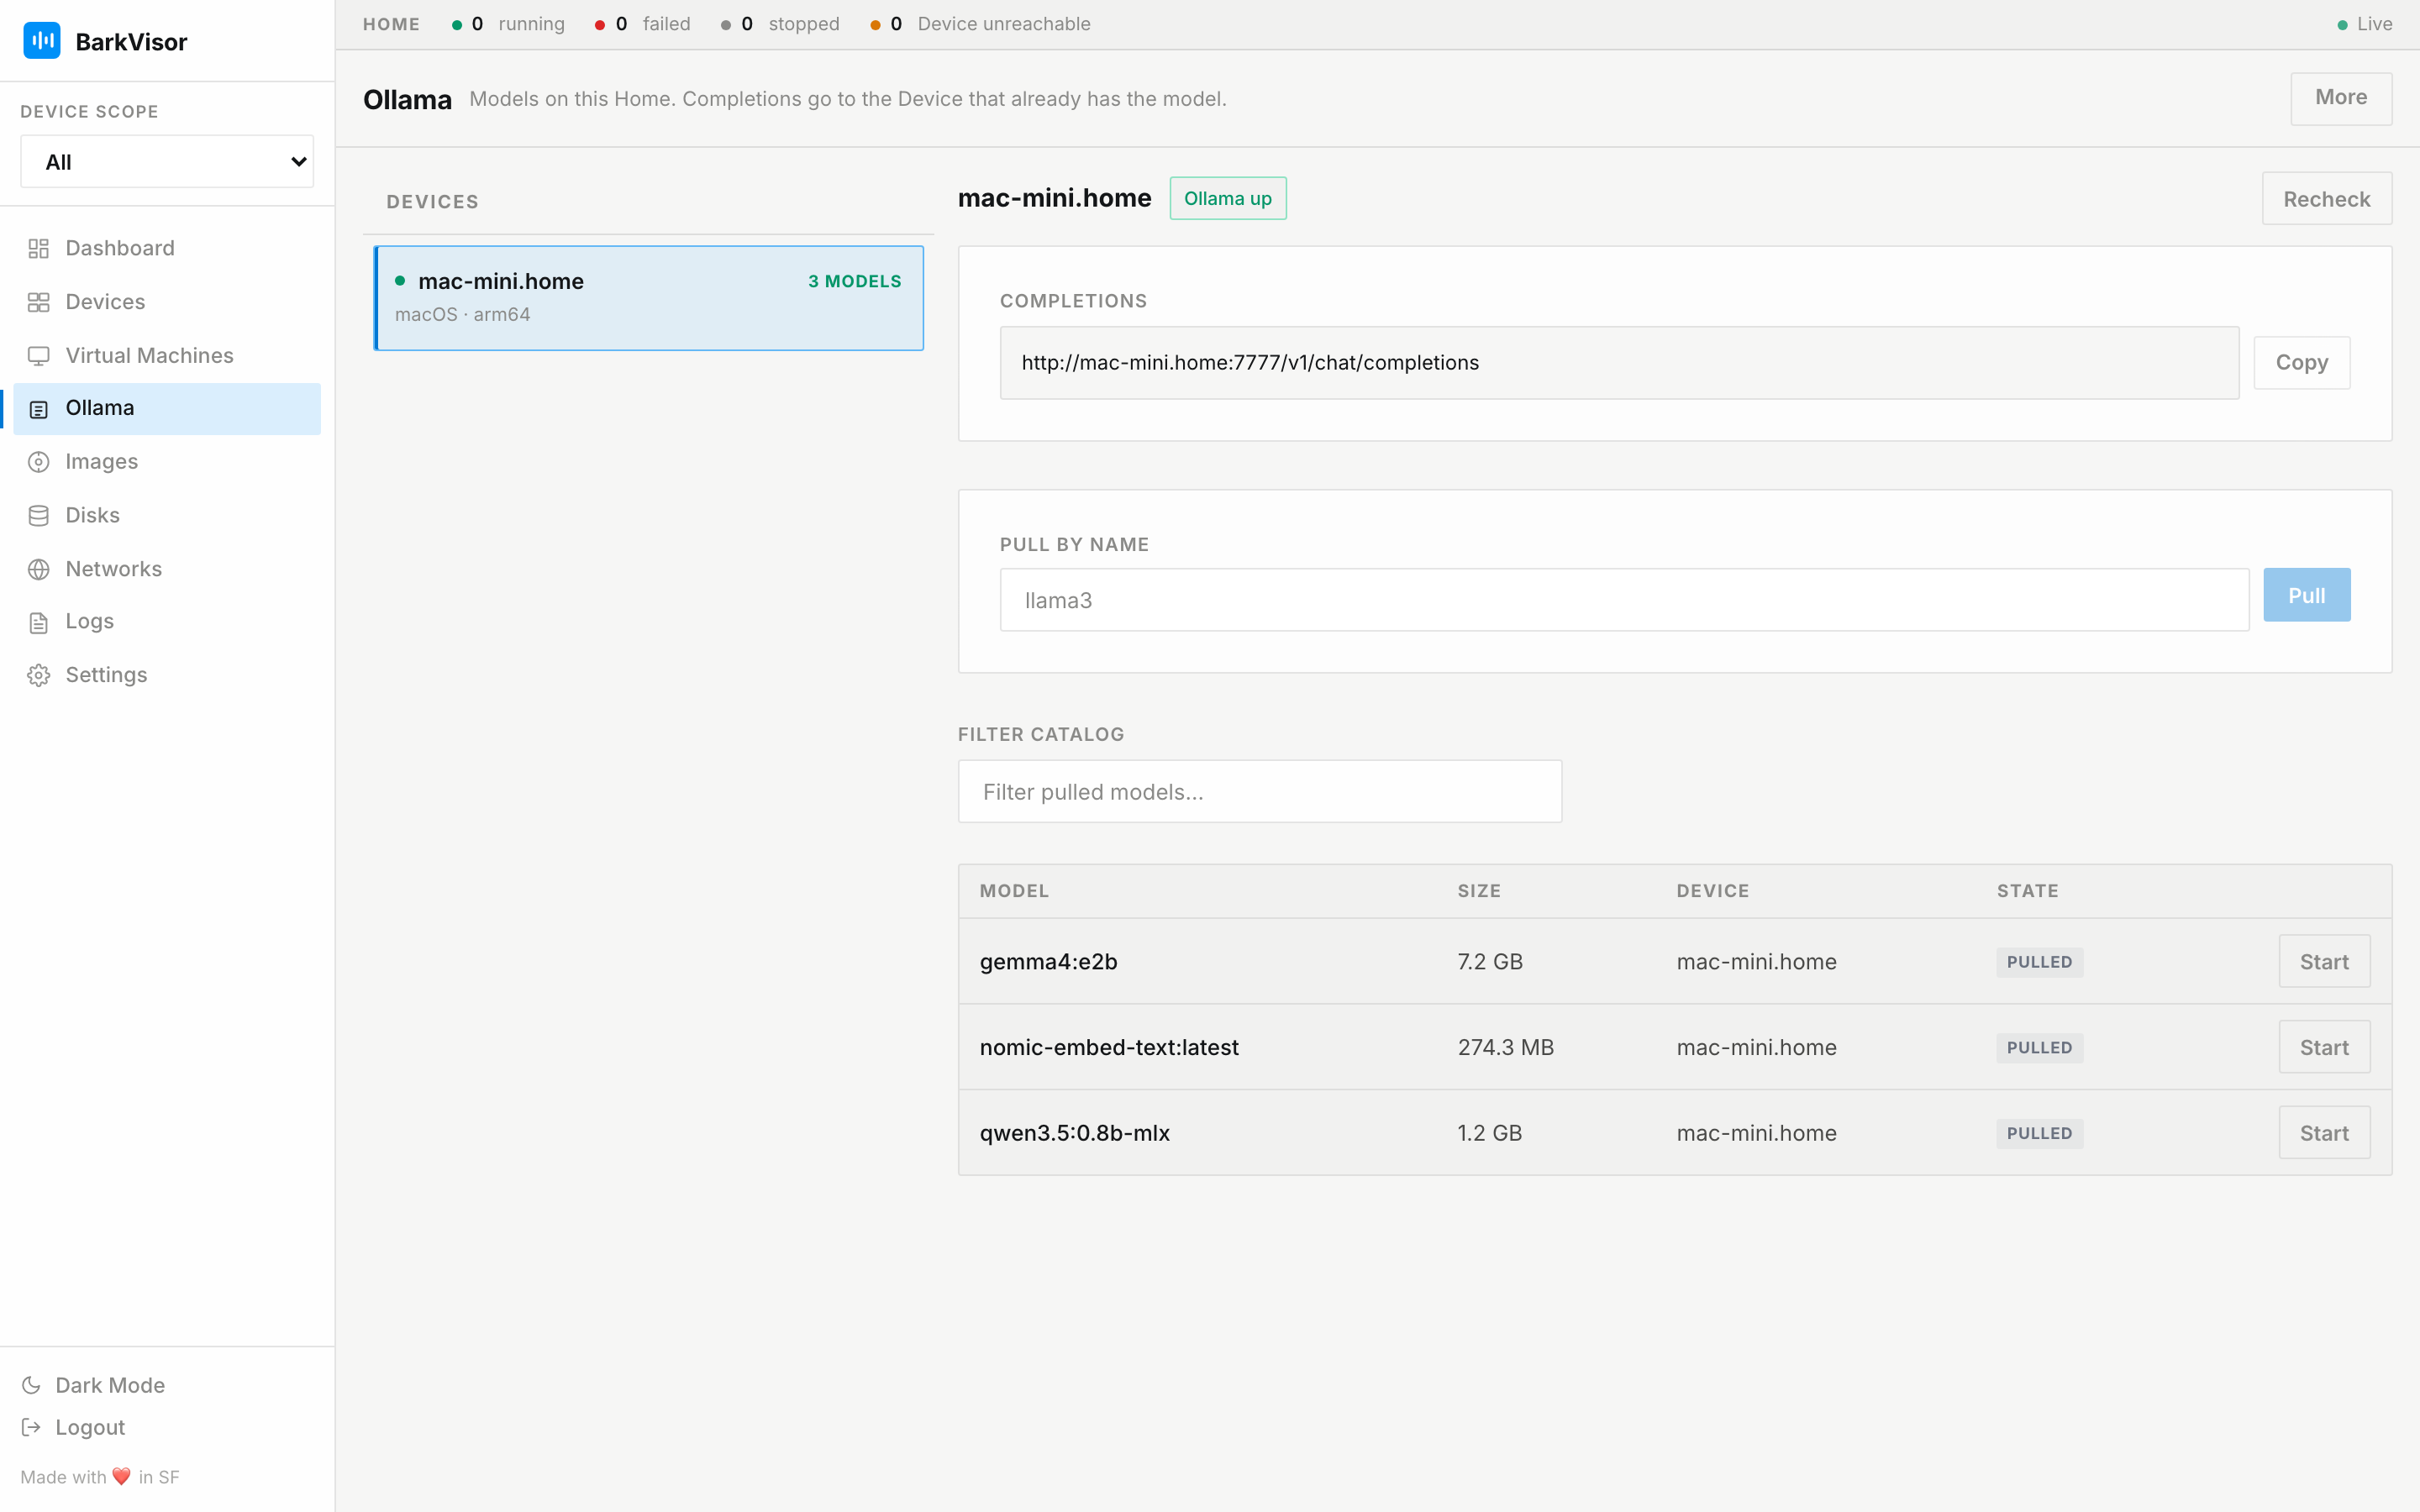Click the Images disc icon
The height and width of the screenshot is (1512, 2420).
(38, 462)
